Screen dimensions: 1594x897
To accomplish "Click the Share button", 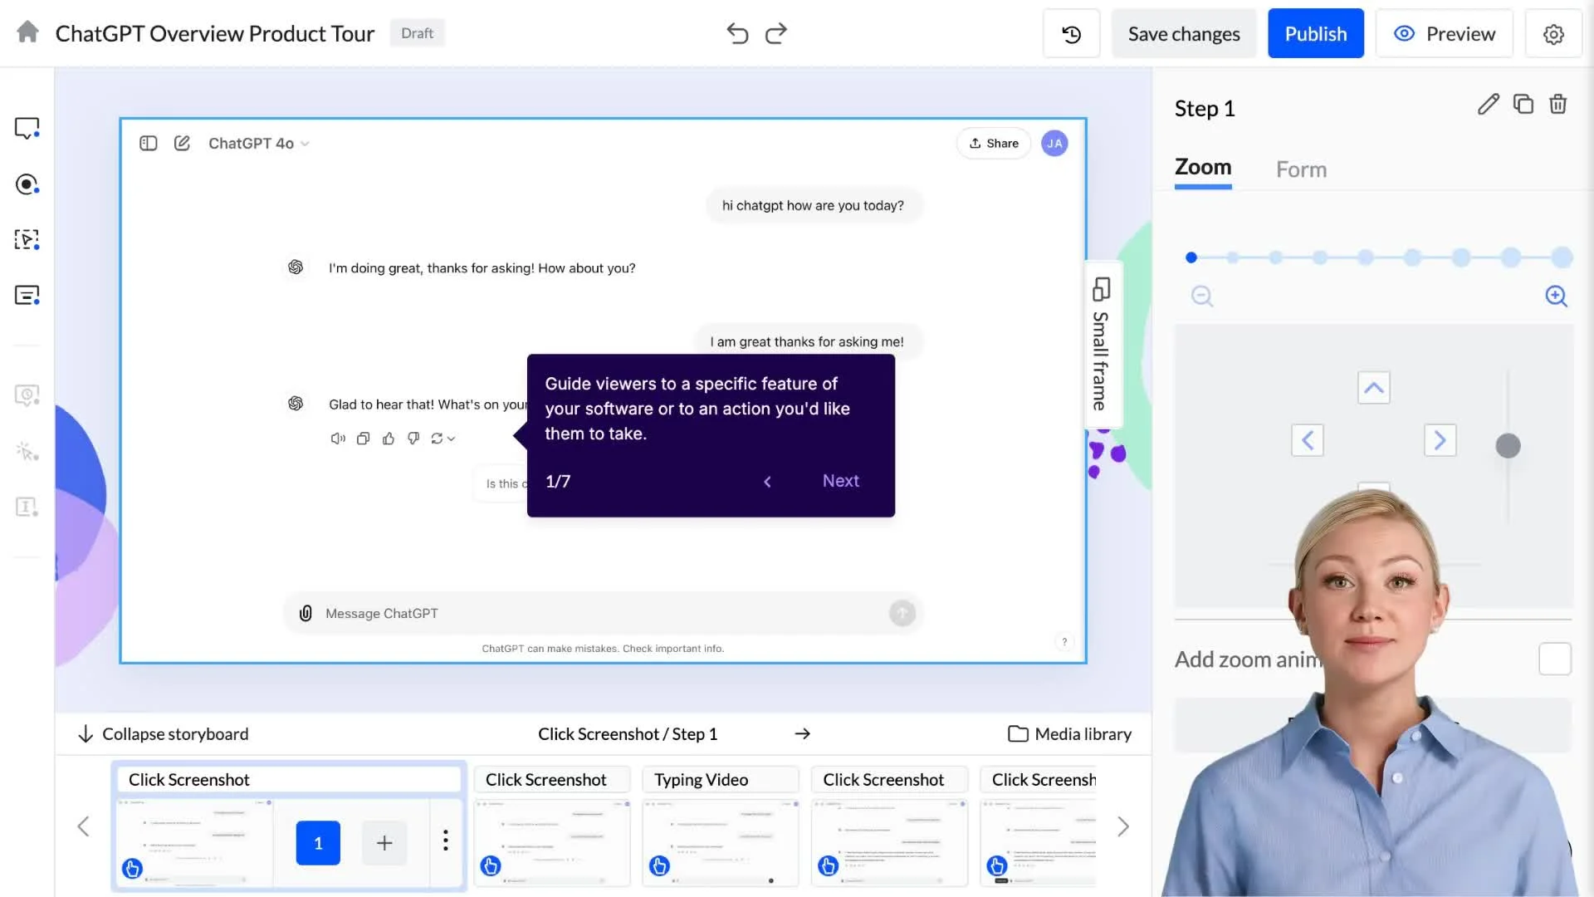I will click(x=994, y=144).
